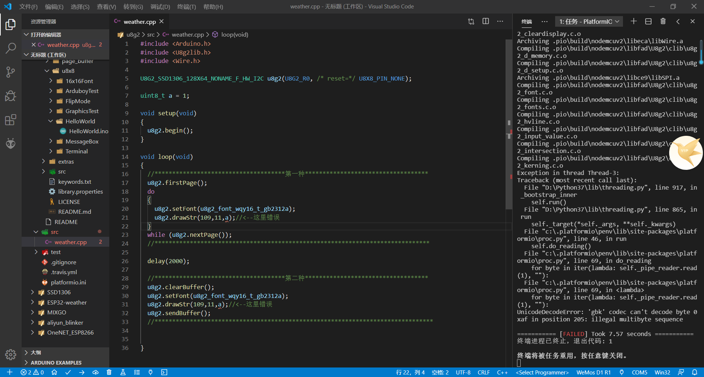Click the compare changes icon in editor toolbar
This screenshot has height=377, width=704.
pos(471,22)
